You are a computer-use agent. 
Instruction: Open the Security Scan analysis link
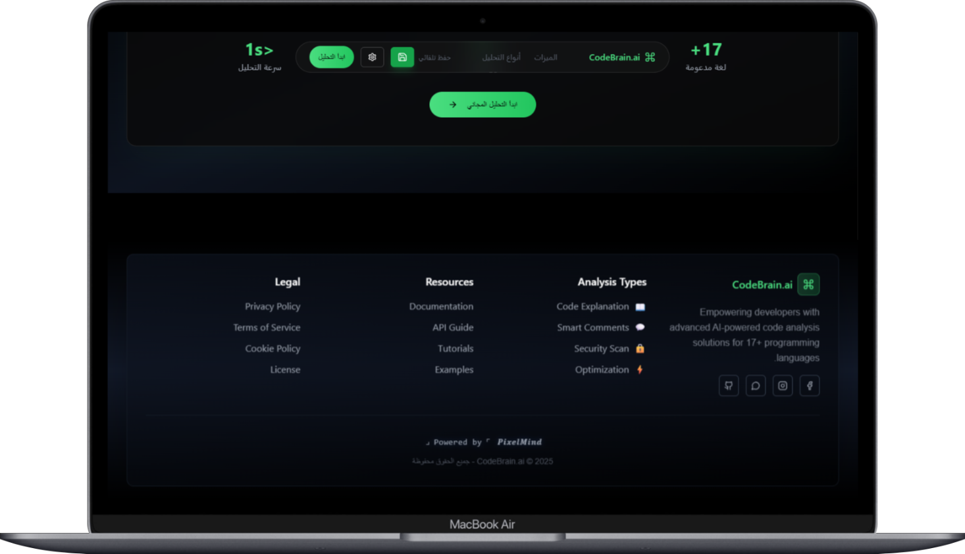pyautogui.click(x=601, y=349)
